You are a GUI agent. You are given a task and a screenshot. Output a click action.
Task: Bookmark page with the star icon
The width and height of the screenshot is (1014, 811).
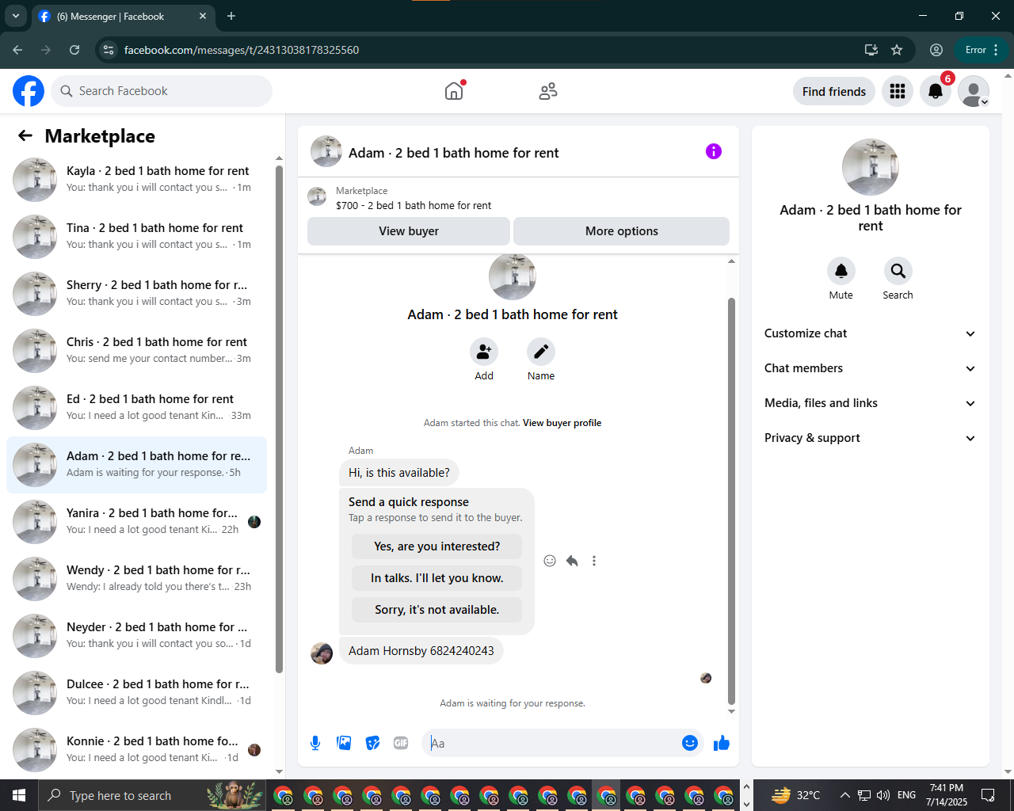coord(897,50)
